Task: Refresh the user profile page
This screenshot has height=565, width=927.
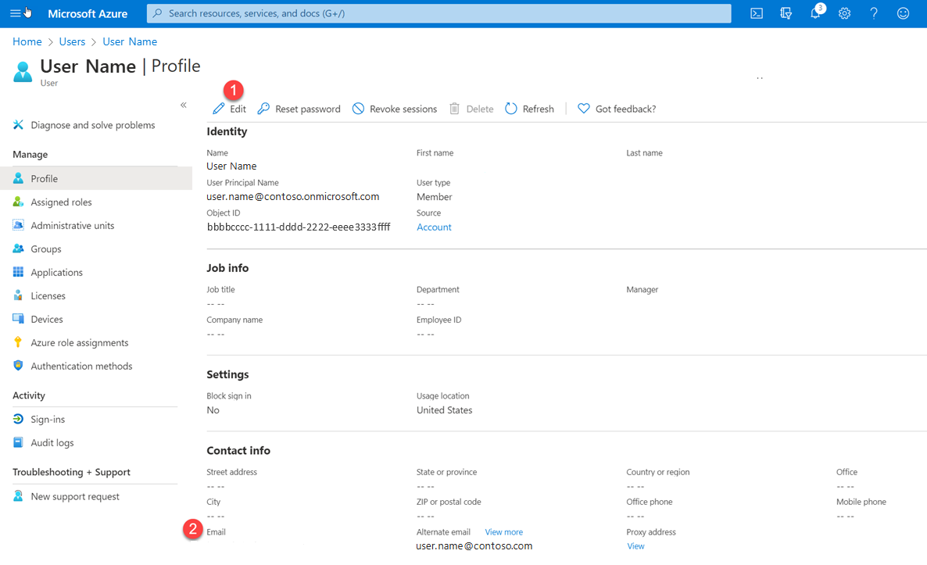Action: 529,109
